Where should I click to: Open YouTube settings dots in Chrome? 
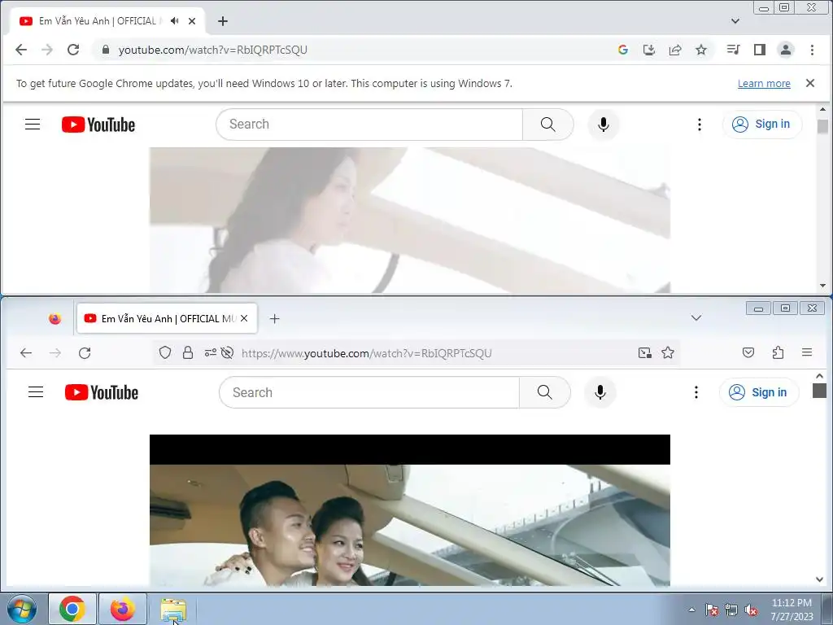[x=700, y=125]
